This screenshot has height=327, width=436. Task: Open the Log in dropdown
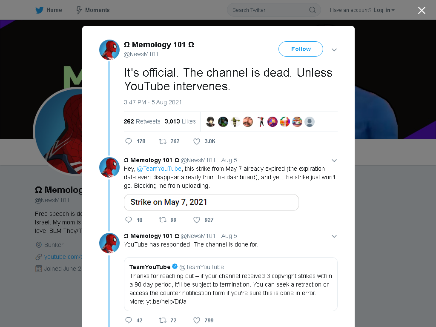coord(384,10)
